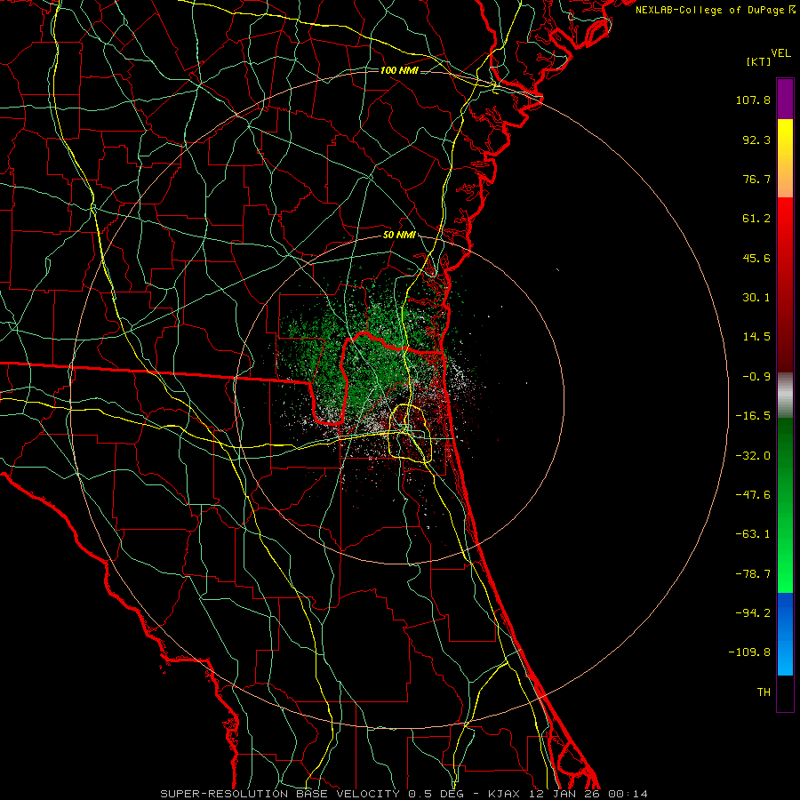Click the TH threshold label
The width and height of the screenshot is (800, 800).
[764, 692]
